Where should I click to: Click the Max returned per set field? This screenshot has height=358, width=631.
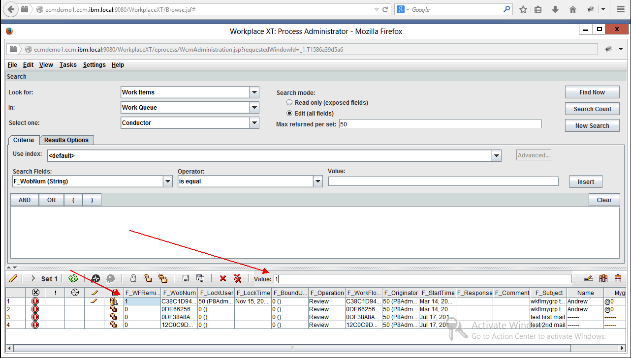441,124
